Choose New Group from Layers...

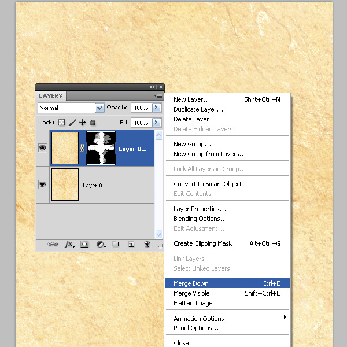pyautogui.click(x=227, y=154)
